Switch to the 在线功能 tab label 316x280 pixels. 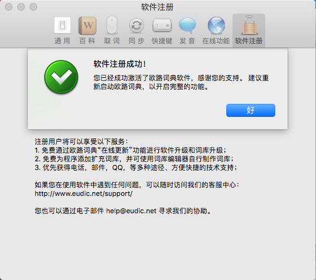click(x=216, y=41)
